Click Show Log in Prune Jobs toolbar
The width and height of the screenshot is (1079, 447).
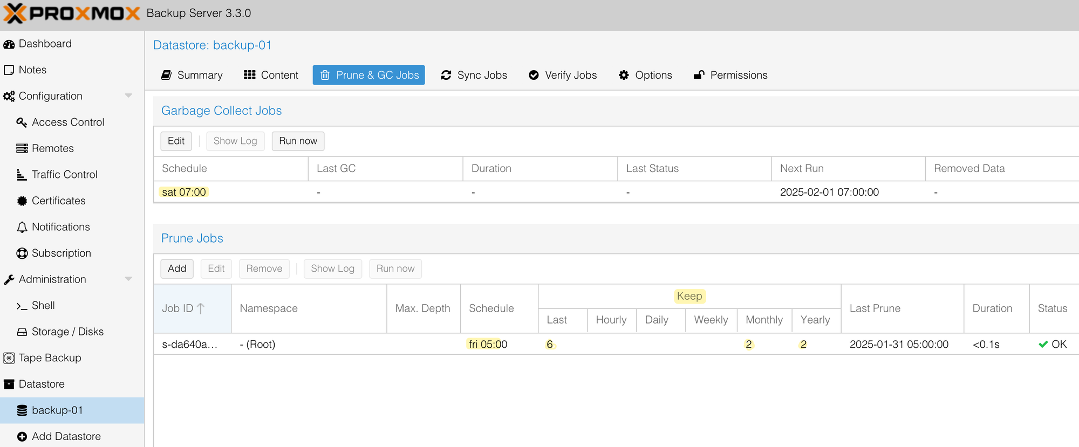(332, 269)
